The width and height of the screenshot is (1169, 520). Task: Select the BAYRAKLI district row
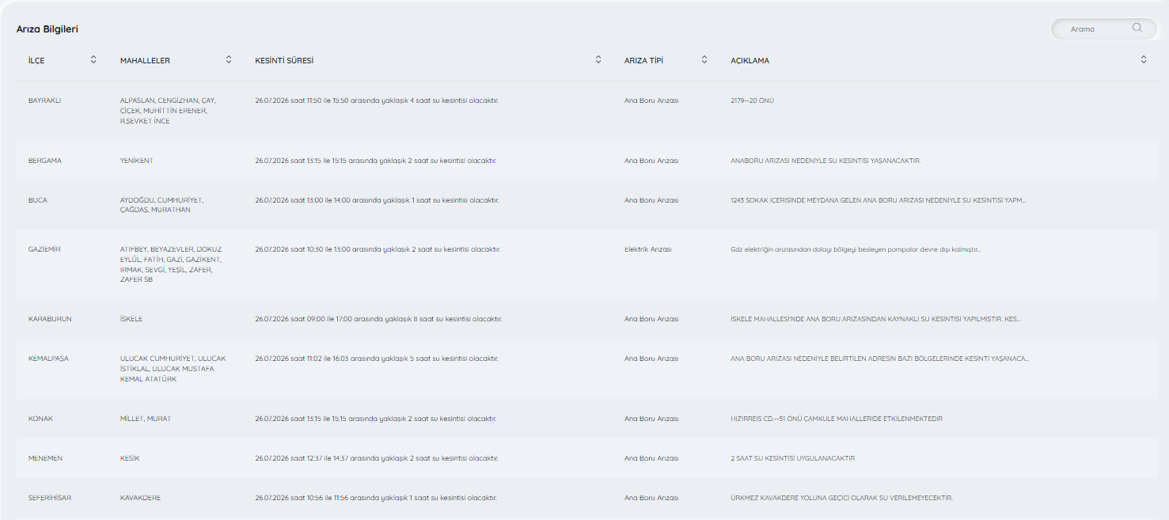585,111
